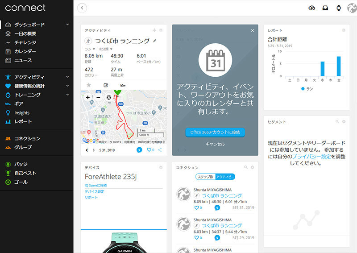Expand the ダッシュボード sidebar chevron

tap(67, 25)
